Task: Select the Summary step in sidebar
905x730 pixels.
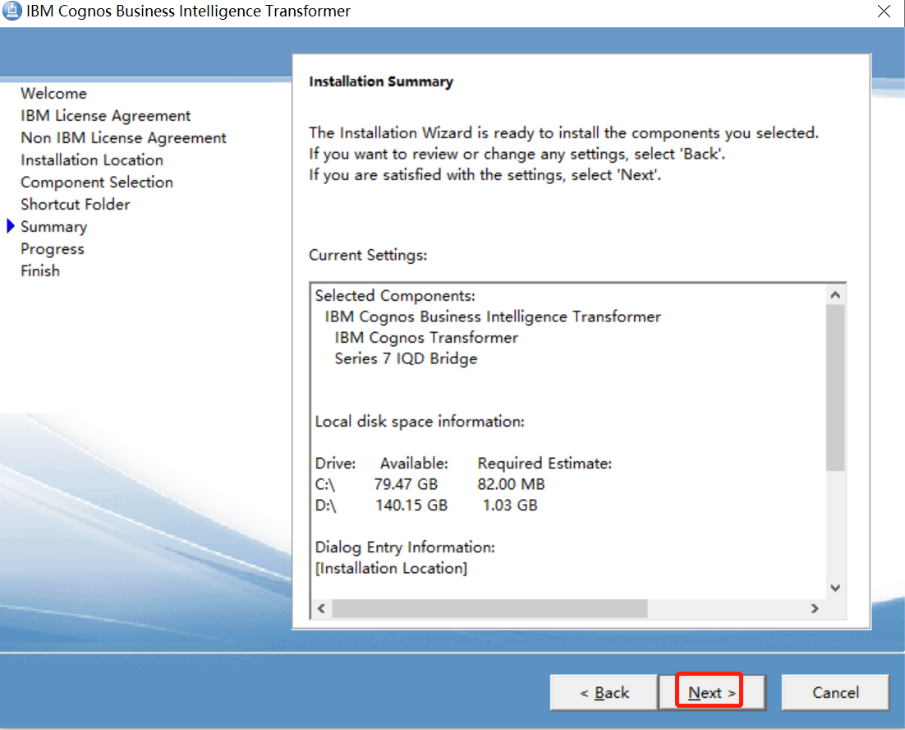Action: click(x=53, y=227)
